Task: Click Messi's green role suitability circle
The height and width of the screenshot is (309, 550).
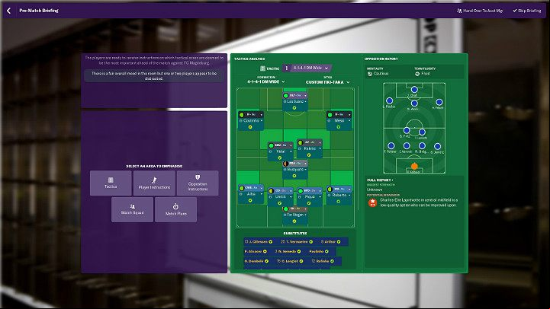Action: pos(330,115)
